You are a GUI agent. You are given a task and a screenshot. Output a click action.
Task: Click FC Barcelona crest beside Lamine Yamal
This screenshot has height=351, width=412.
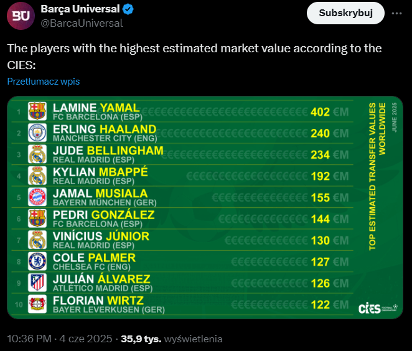coord(37,111)
